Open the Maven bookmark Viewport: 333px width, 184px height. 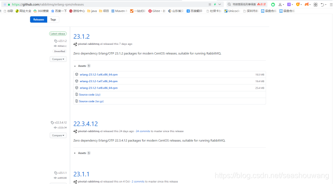tap(119, 11)
